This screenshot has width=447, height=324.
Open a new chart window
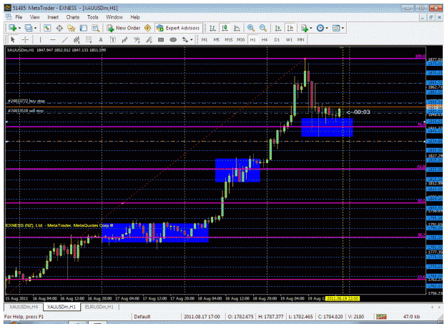13,28
